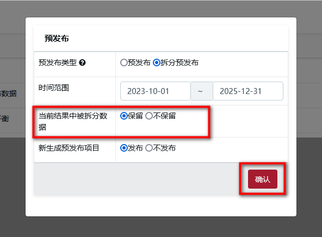Click the start date field 2023-10-01
Viewport: 322px width, 237px height.
156,91
